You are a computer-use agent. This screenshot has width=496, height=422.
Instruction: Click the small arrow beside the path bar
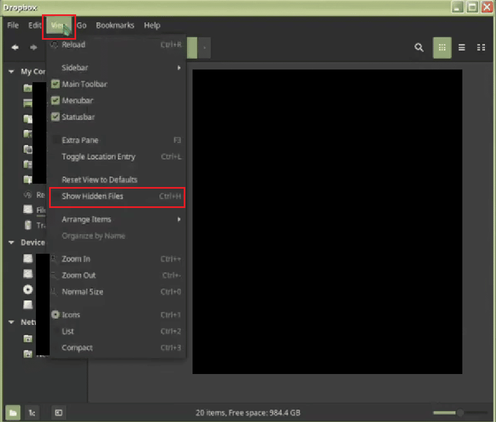[204, 48]
